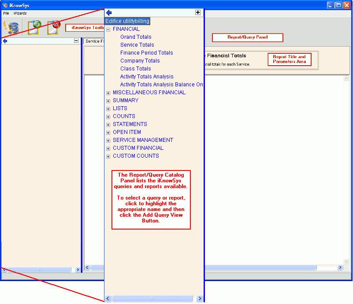Click minus icon in left panel header

coord(76,41)
